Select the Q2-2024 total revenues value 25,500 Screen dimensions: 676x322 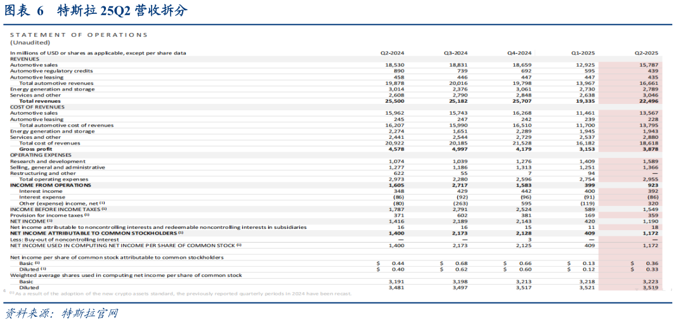(x=394, y=101)
